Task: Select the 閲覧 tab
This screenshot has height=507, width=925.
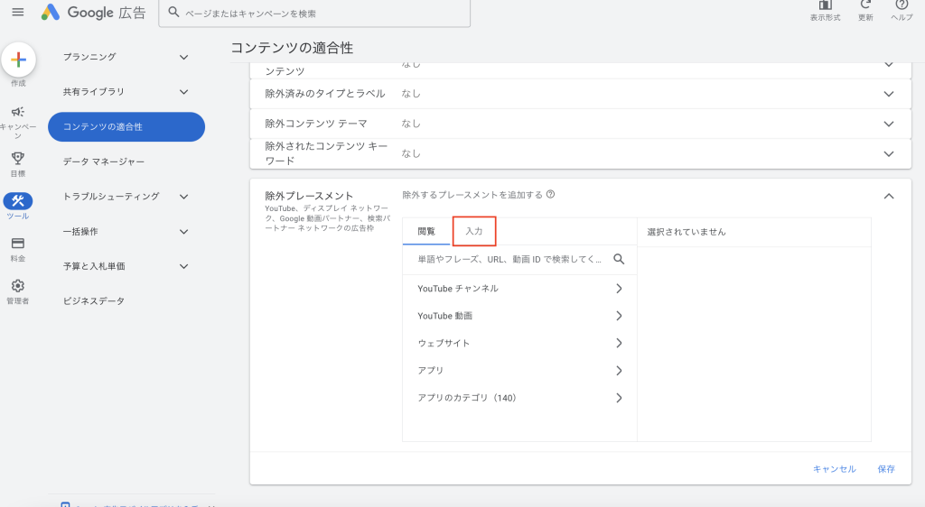Action: [426, 232]
